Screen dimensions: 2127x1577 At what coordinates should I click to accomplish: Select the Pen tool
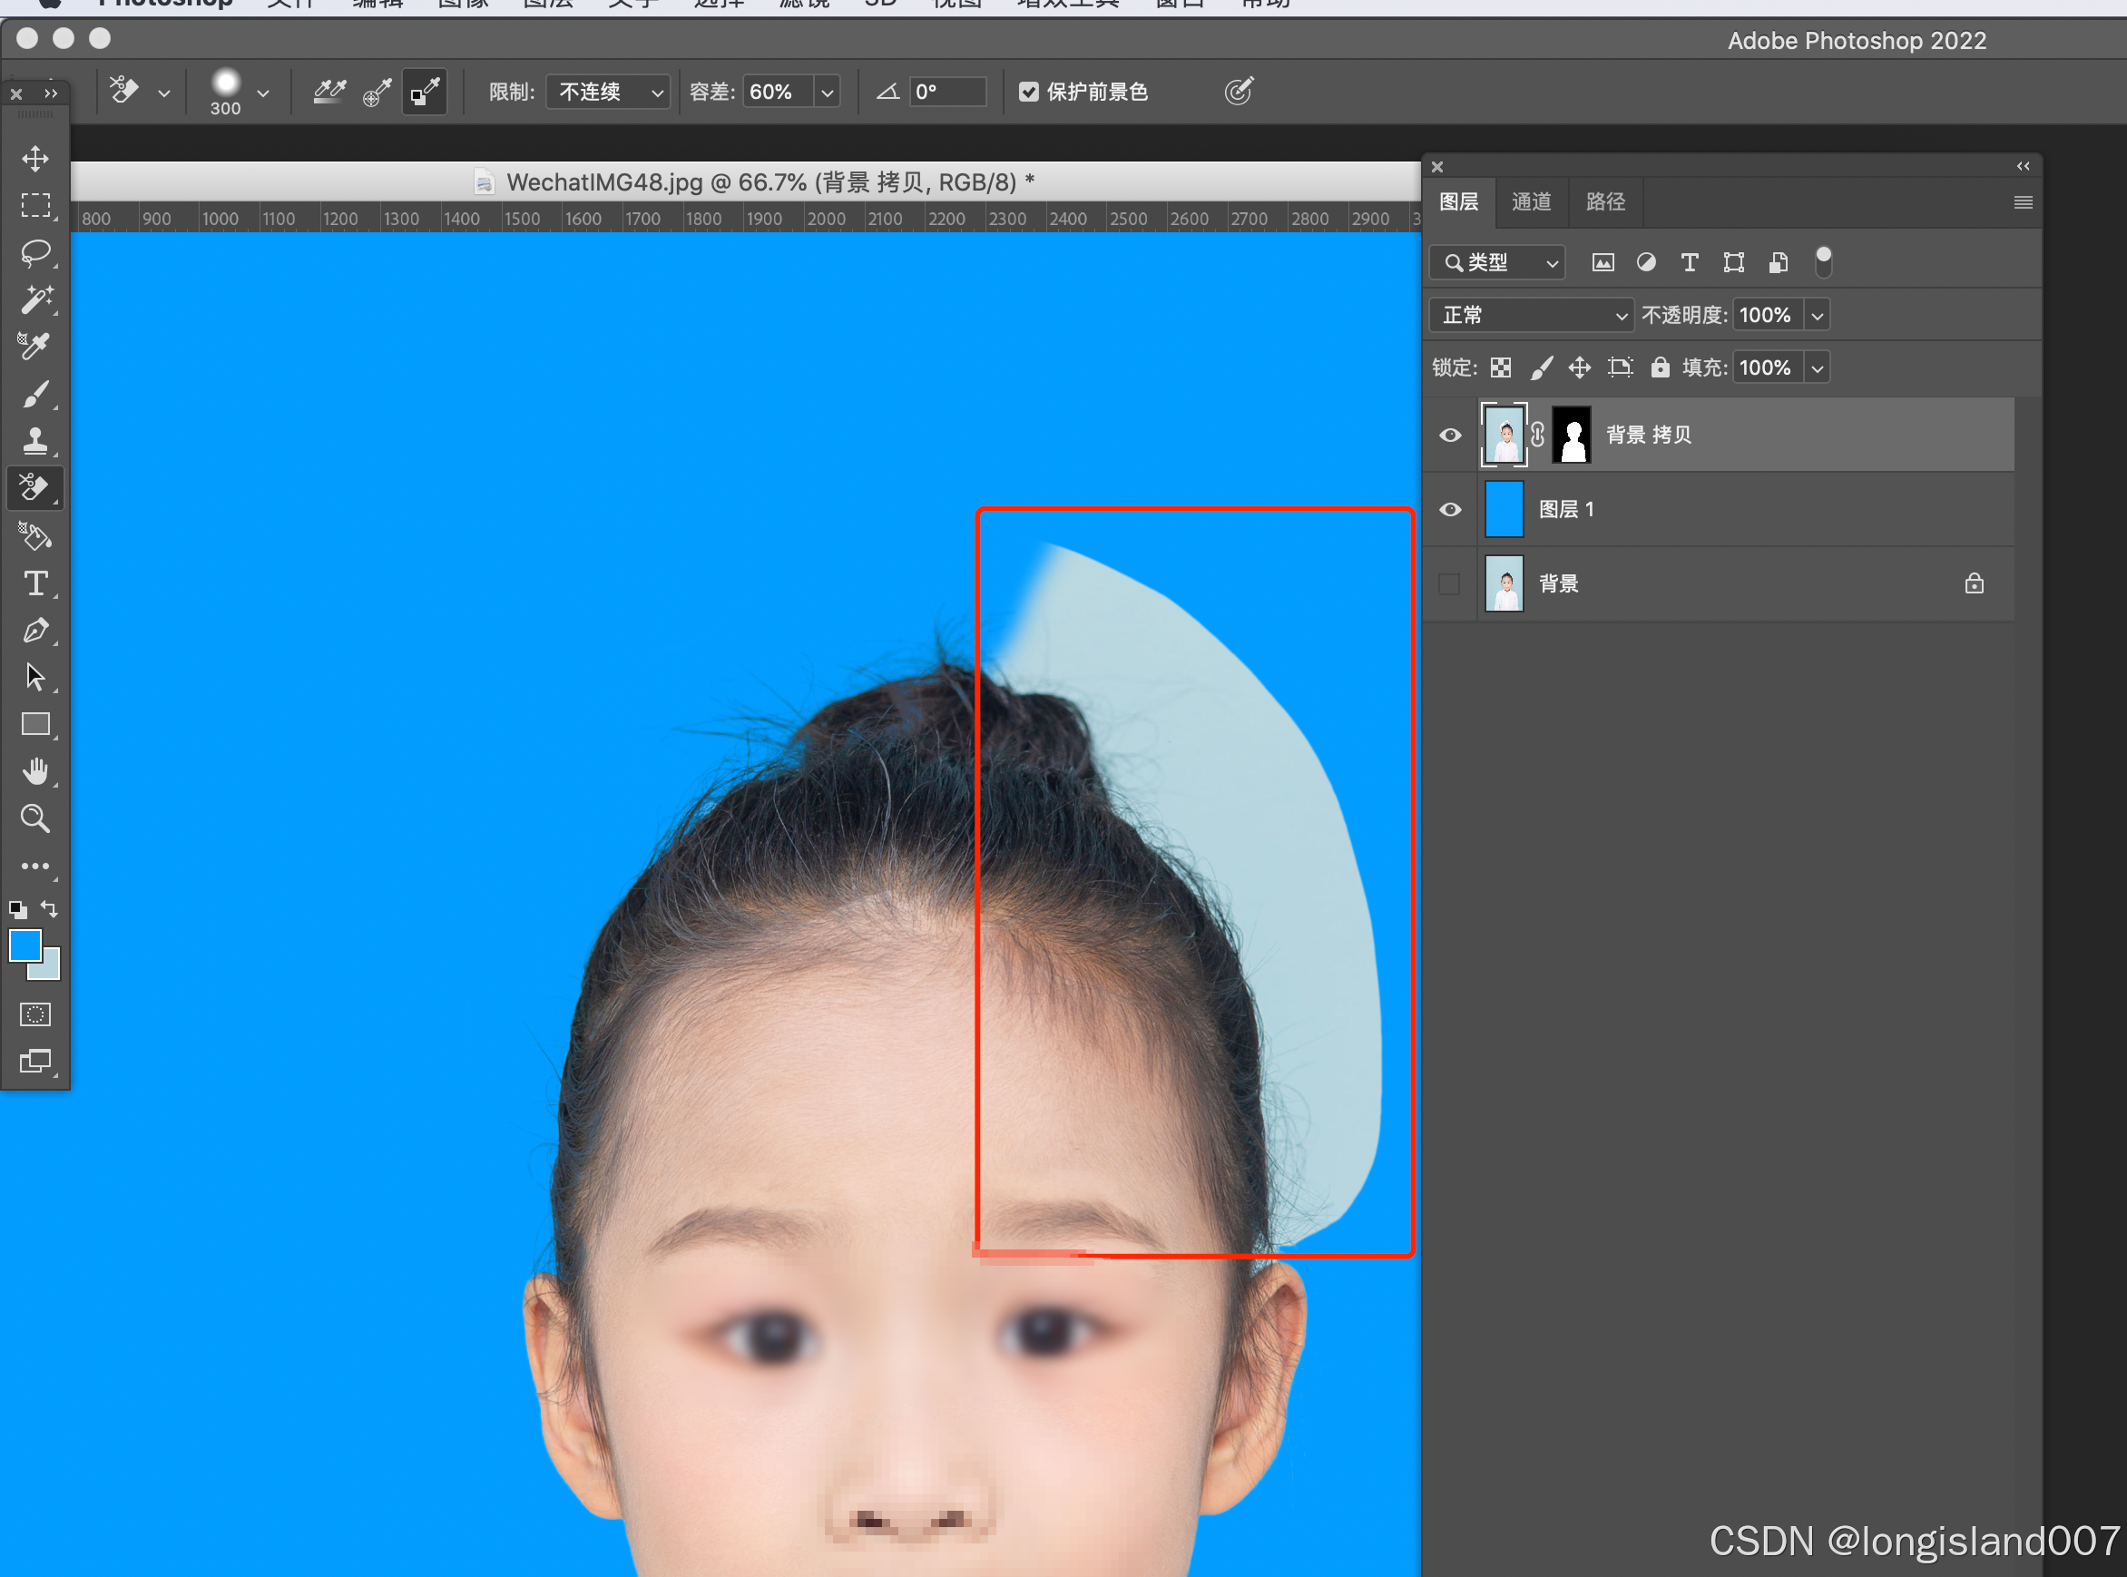35,630
